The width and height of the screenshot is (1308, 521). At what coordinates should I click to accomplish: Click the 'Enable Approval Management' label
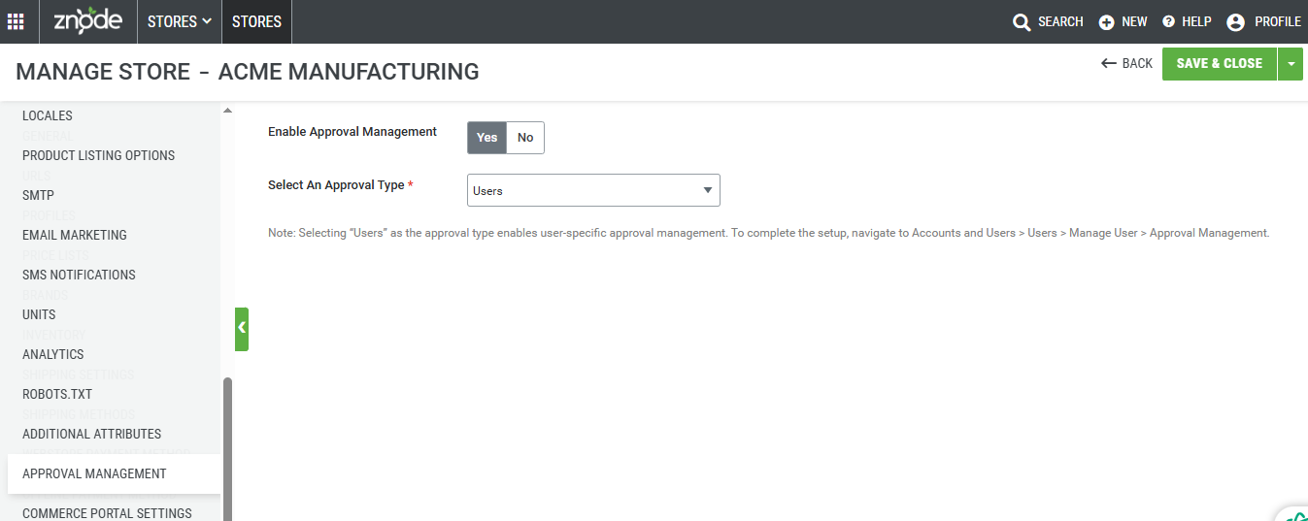click(x=352, y=131)
